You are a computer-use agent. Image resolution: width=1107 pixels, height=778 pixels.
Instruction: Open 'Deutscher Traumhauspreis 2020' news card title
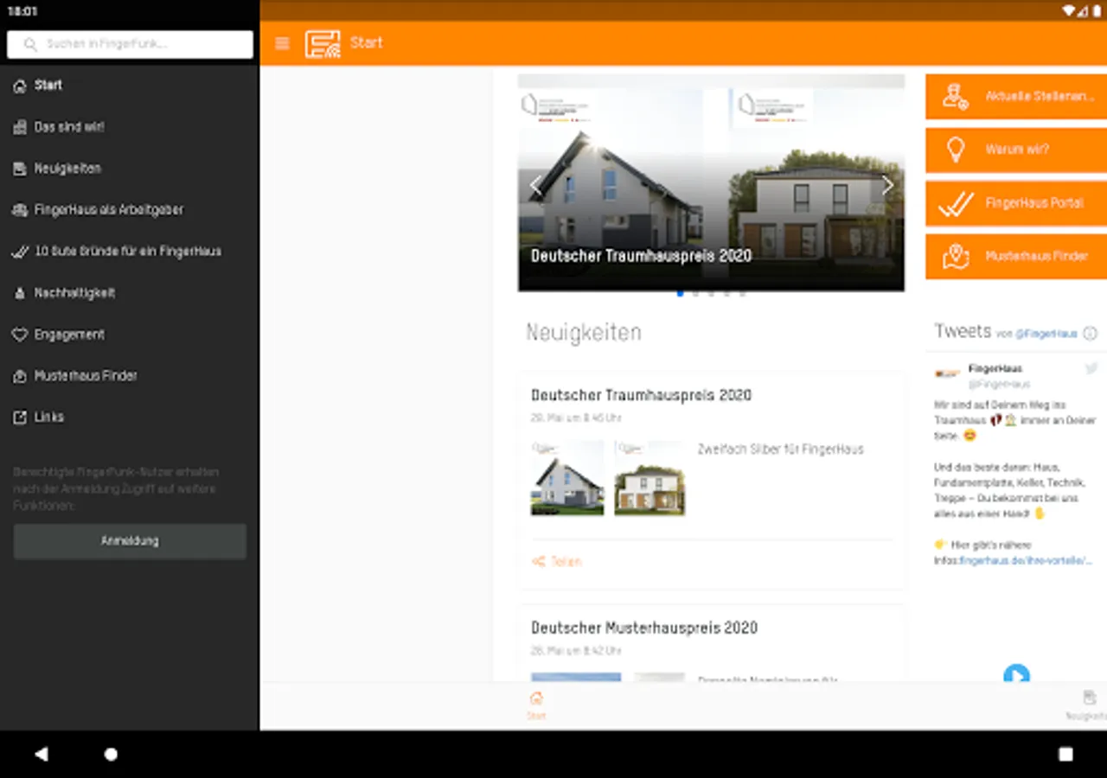641,395
